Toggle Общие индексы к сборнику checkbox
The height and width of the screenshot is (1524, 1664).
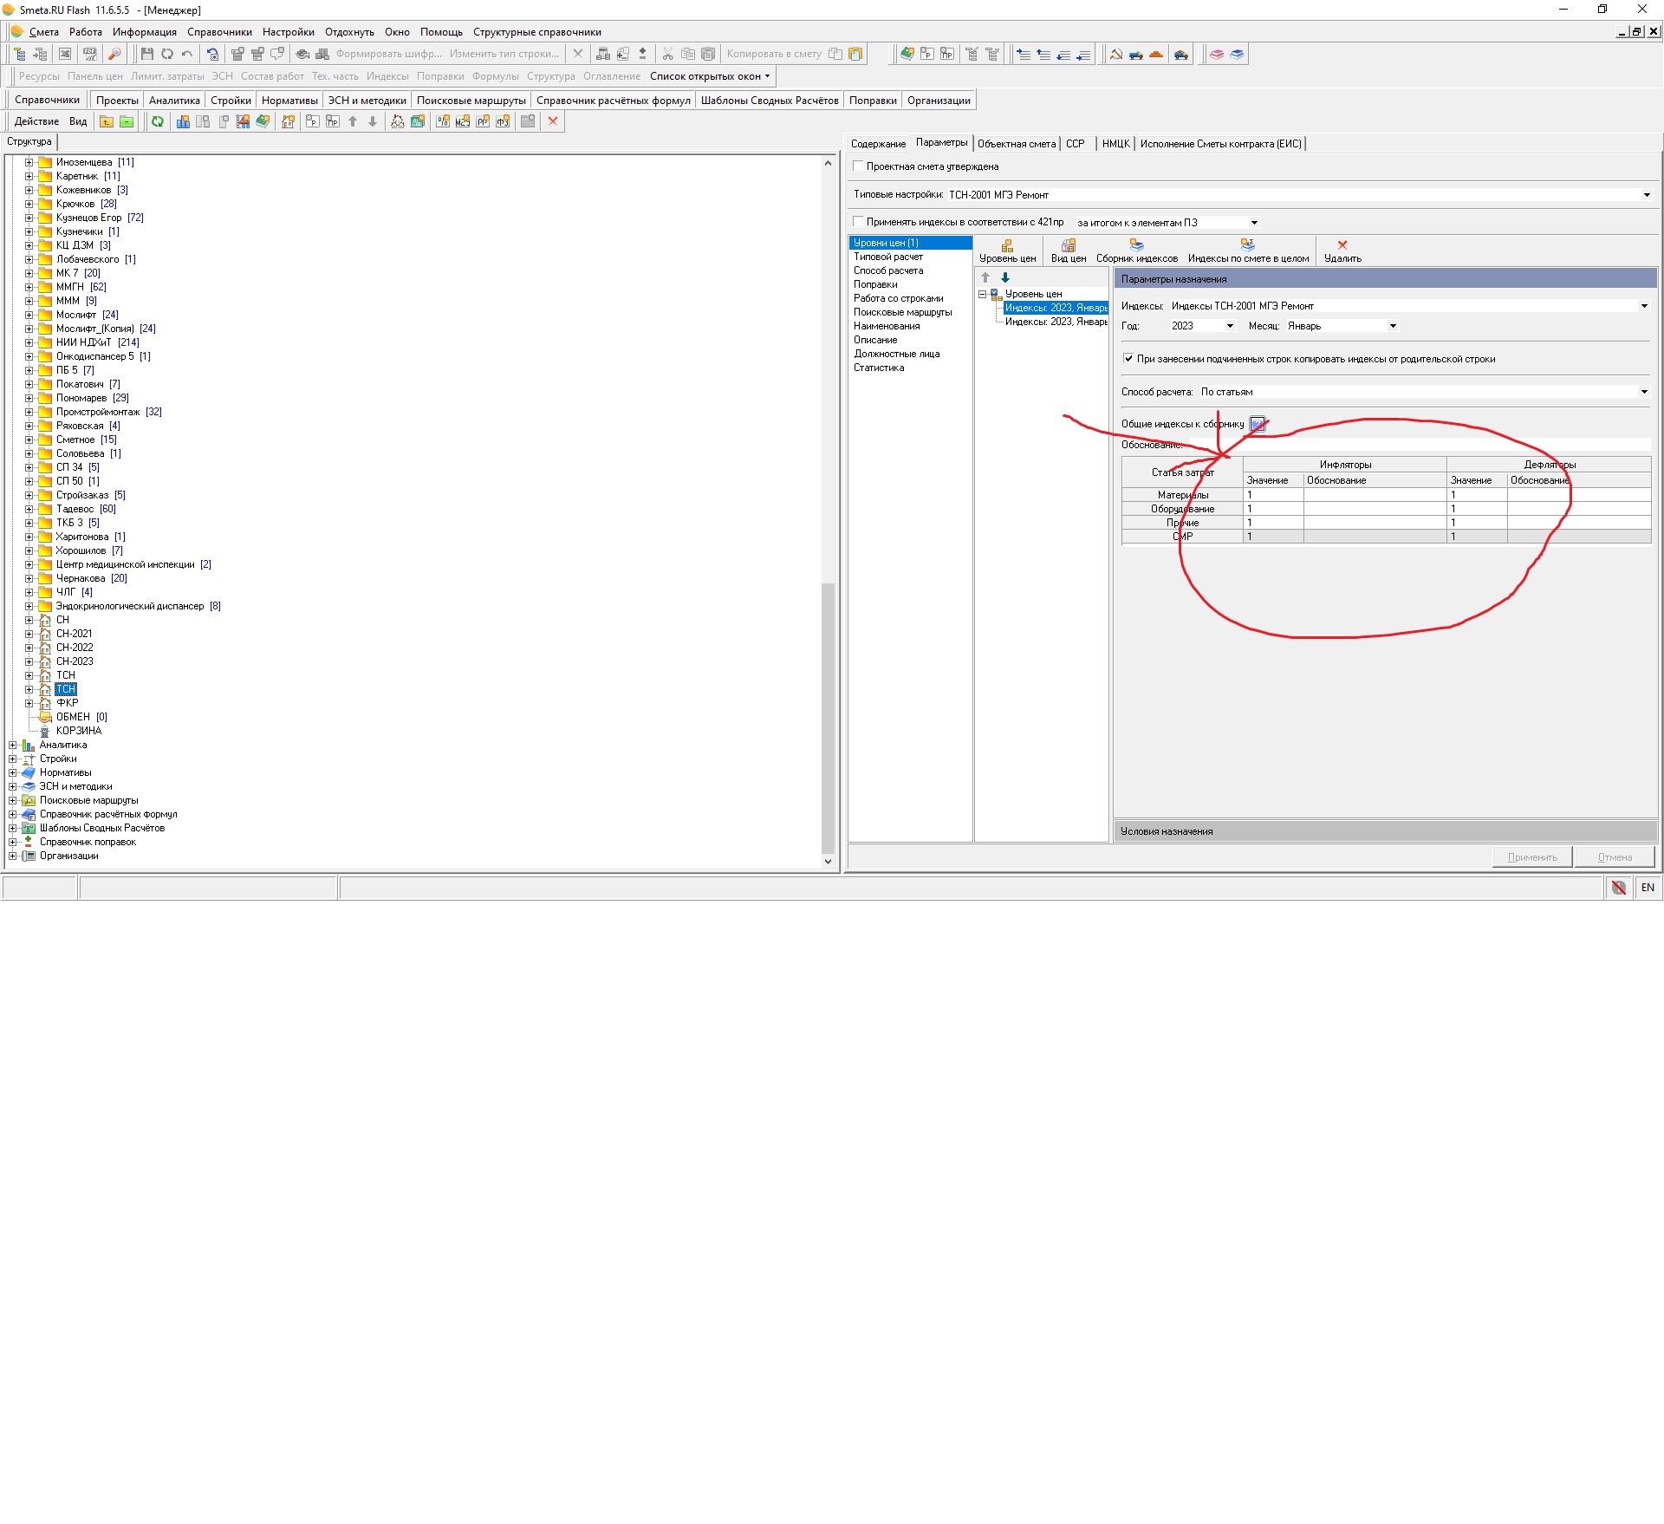tap(1258, 424)
